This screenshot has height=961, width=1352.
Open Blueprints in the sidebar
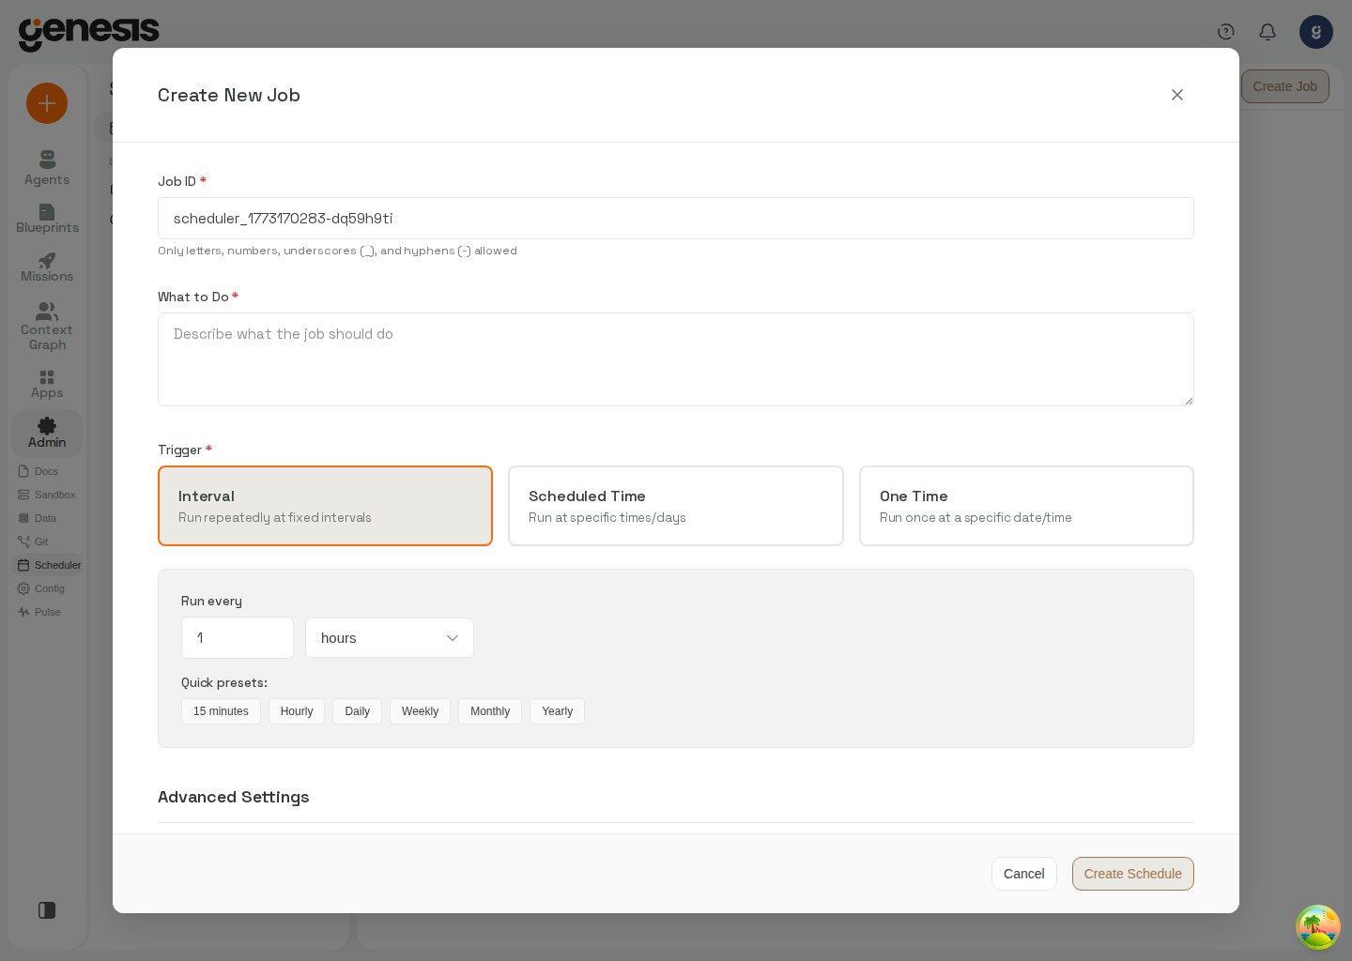click(47, 219)
